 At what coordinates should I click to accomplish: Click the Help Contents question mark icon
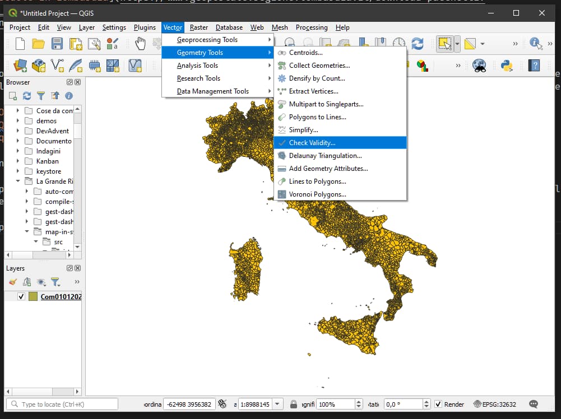point(534,66)
